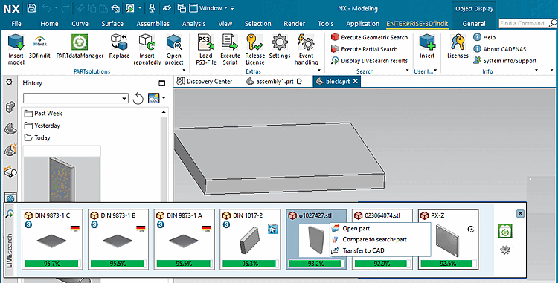
Task: Choose Transfer to CAD
Action: pos(363,250)
